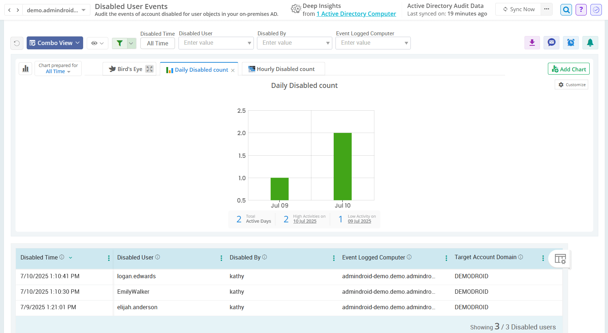
Task: Open the search magnifier icon
Action: point(566,10)
